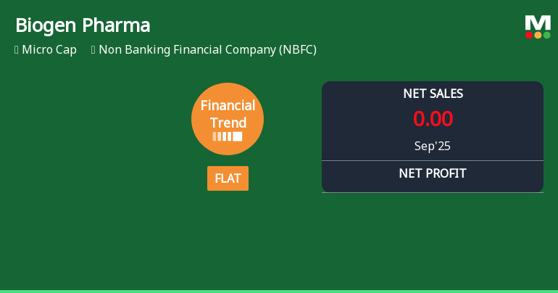
Task: Click the icon before Micro Cap
Action: tap(17, 50)
